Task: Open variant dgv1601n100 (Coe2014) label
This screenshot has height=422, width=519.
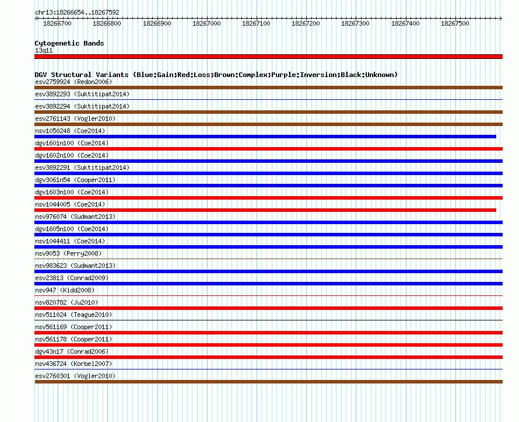Action: [72, 143]
